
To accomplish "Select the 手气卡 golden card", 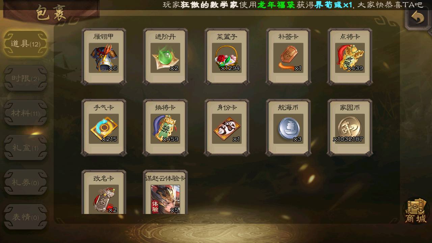I will click(104, 129).
